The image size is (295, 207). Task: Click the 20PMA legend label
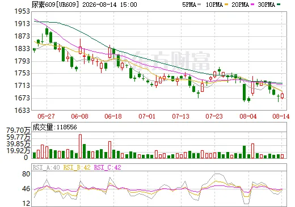coord(240,5)
